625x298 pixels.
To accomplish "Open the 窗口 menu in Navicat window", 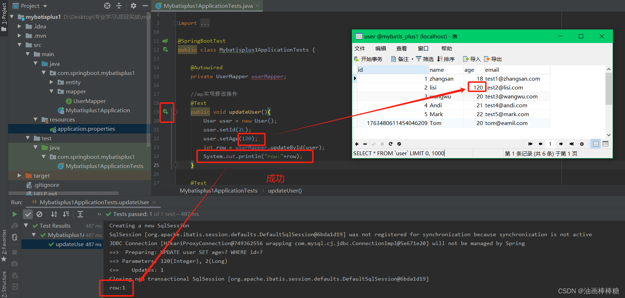I will click(x=423, y=49).
